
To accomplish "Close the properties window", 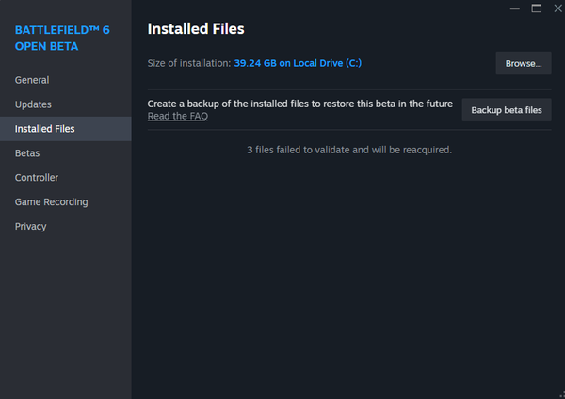I will (x=557, y=8).
